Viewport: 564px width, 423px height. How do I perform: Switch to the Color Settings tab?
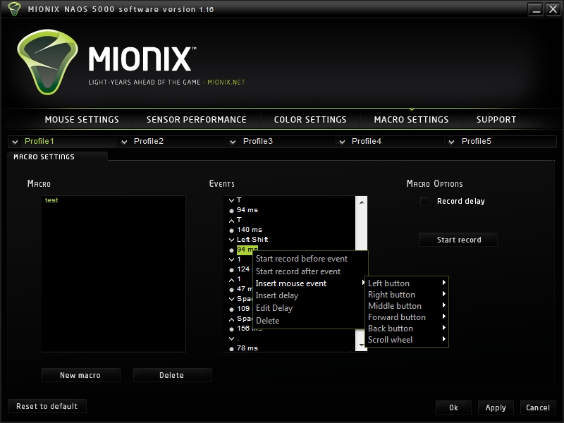click(x=310, y=119)
